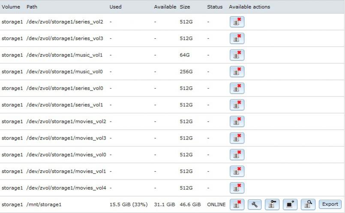Click the Used column header
Image resolution: width=345 pixels, height=213 pixels.
click(x=116, y=7)
